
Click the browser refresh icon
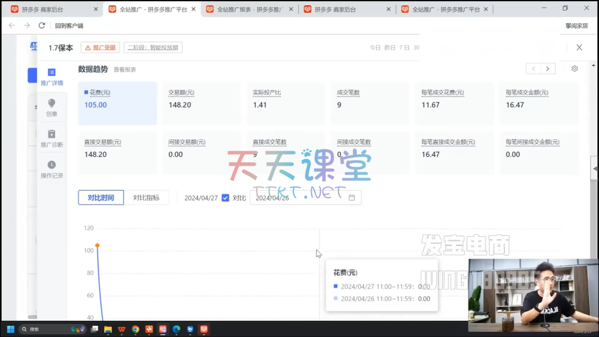tap(42, 26)
